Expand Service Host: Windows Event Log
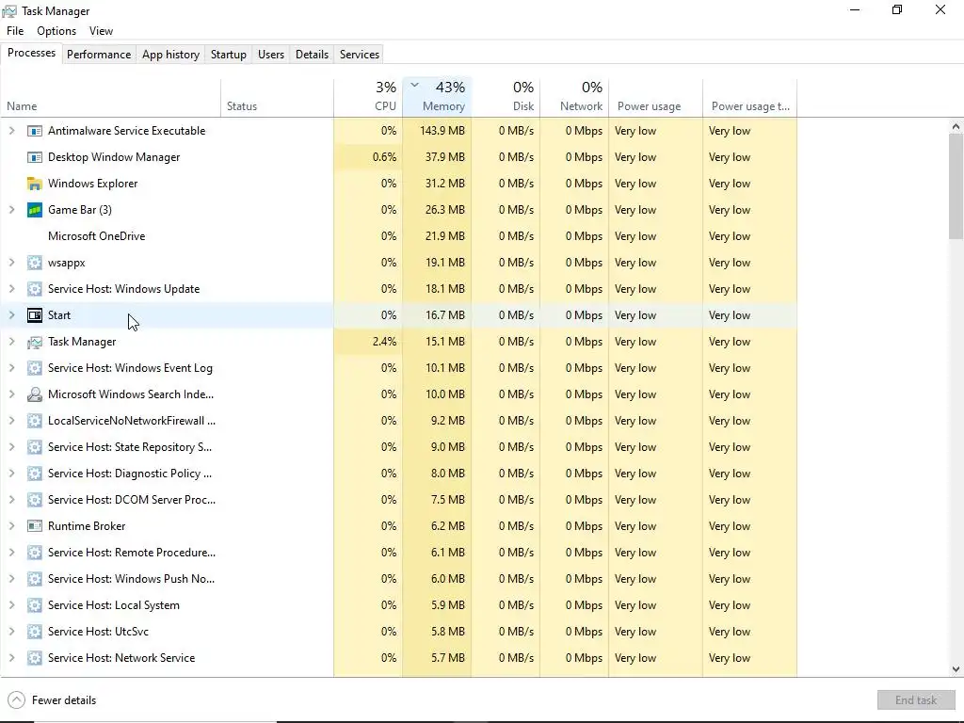The image size is (964, 723). [x=11, y=368]
